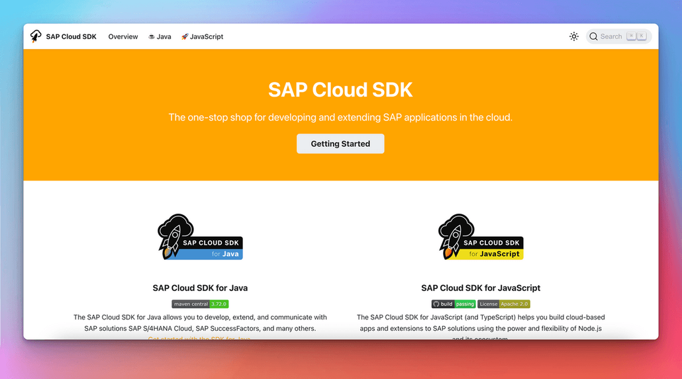
Task: Select the heading 'SAP Cloud SDK for JavaScript'
Action: click(481, 288)
